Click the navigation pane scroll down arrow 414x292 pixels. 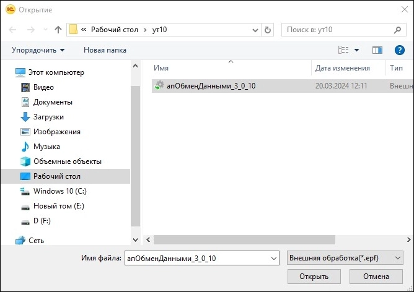(136, 240)
